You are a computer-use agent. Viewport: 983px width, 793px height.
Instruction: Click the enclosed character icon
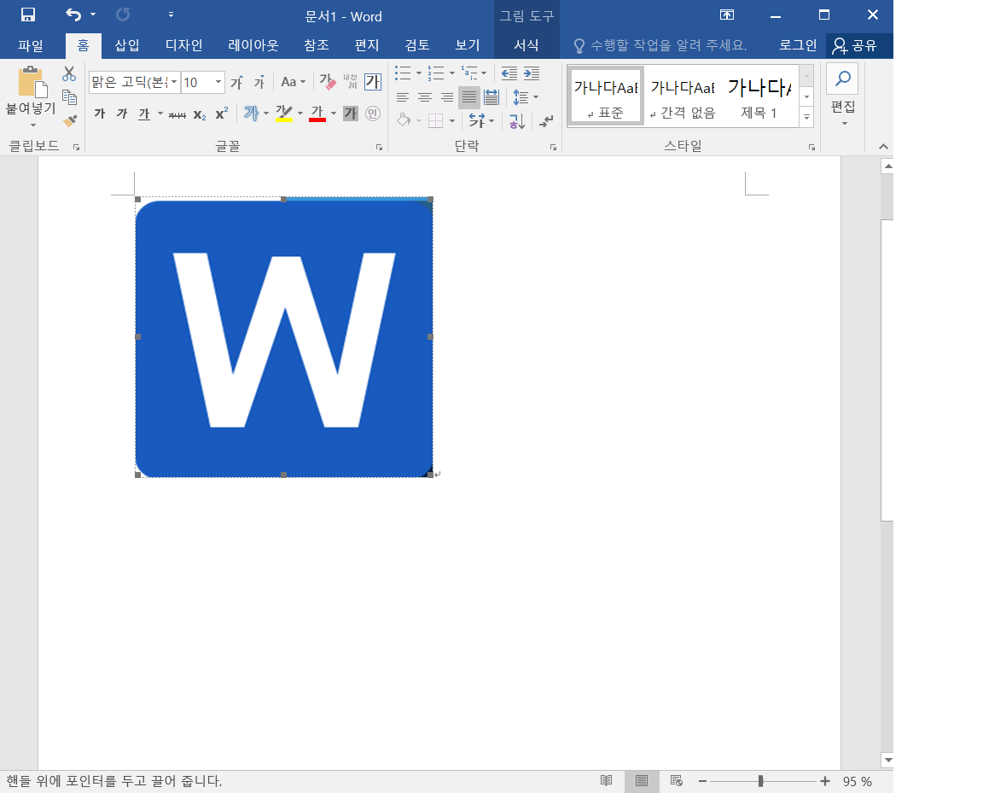tap(373, 114)
